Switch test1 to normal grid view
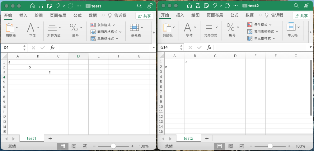 click(63, 146)
